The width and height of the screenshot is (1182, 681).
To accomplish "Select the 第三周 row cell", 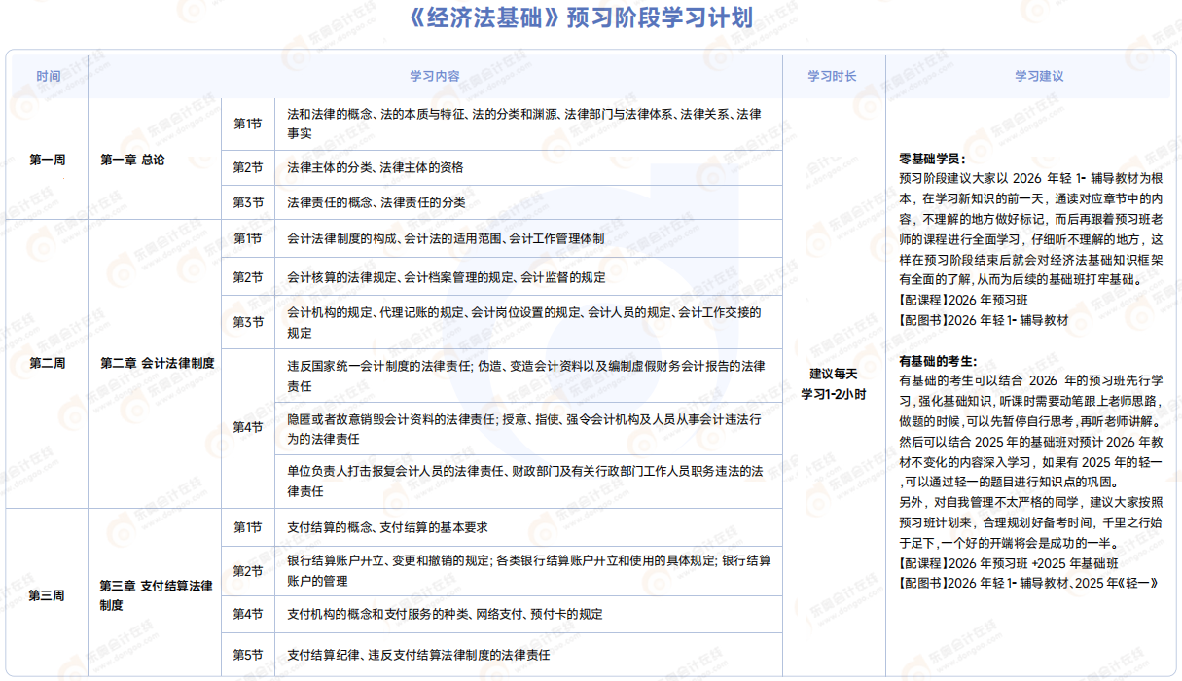I will [x=48, y=594].
